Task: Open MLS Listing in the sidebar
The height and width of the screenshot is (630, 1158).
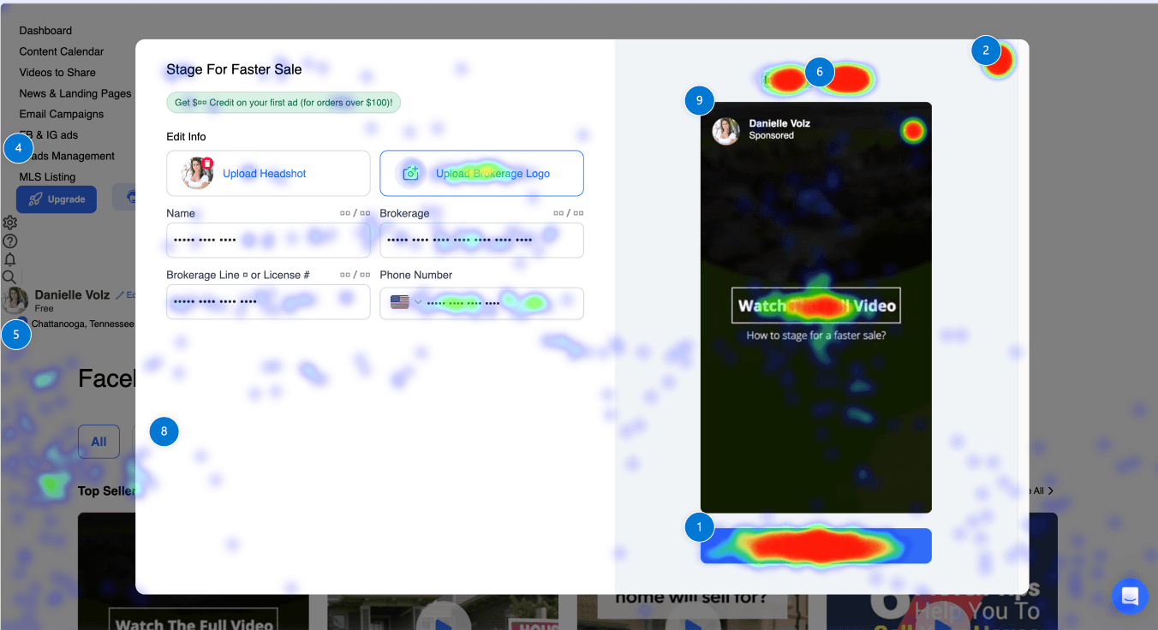Action: pos(47,177)
